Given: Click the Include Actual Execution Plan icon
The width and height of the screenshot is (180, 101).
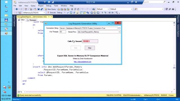Looking at the screenshot, I should coord(81,13).
